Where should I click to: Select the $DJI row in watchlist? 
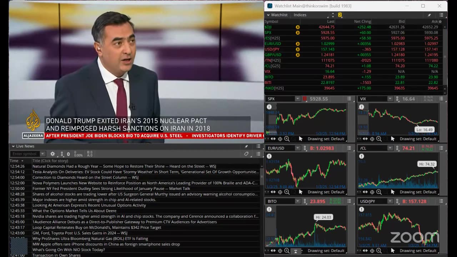tap(353, 27)
